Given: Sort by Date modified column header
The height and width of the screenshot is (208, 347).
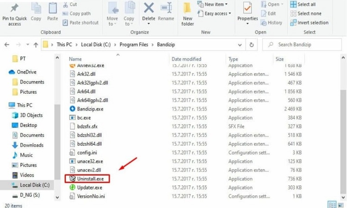Looking at the screenshot, I should pos(186,59).
